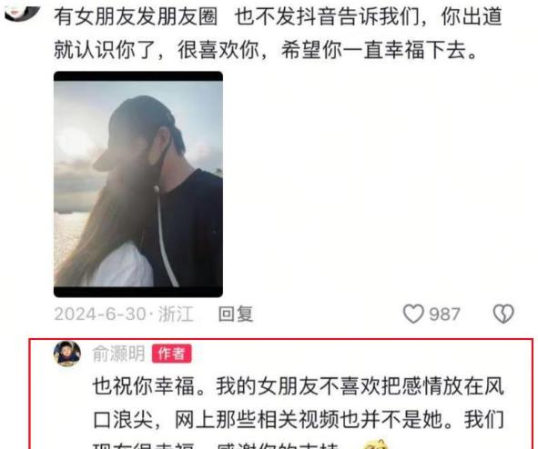538x449 pixels.
Task: Open 俞灏明's round profile avatar
Action: [67, 354]
